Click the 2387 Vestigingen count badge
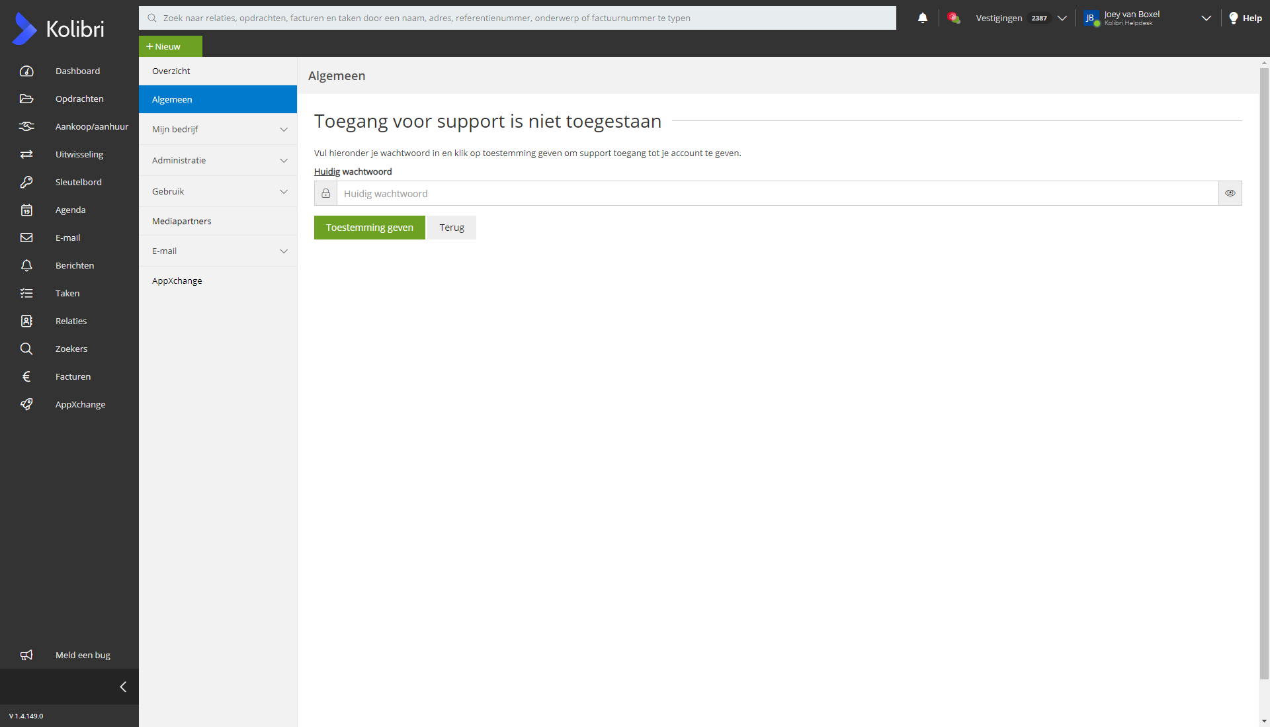The image size is (1270, 727). click(x=1039, y=18)
